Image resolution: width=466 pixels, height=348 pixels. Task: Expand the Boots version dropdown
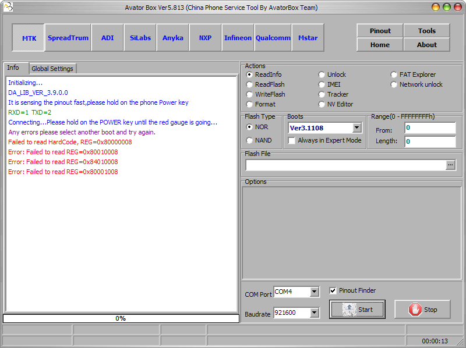pos(356,128)
